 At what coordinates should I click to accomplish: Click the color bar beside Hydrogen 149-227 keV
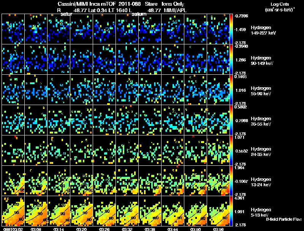click(231, 29)
